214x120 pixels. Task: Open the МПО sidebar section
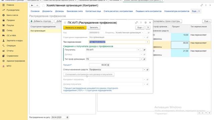point(9,66)
